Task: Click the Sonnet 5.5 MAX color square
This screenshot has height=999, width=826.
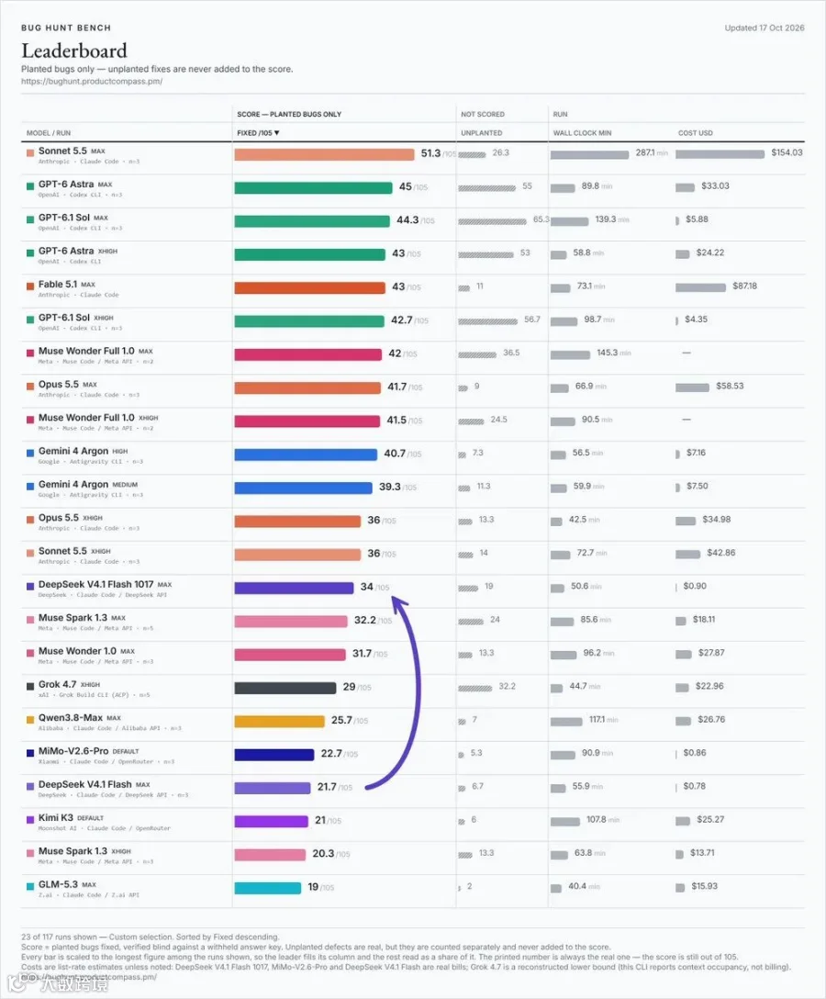Action: click(30, 153)
